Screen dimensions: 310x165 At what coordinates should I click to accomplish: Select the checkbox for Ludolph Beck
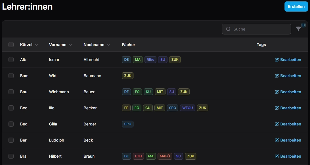(11, 140)
